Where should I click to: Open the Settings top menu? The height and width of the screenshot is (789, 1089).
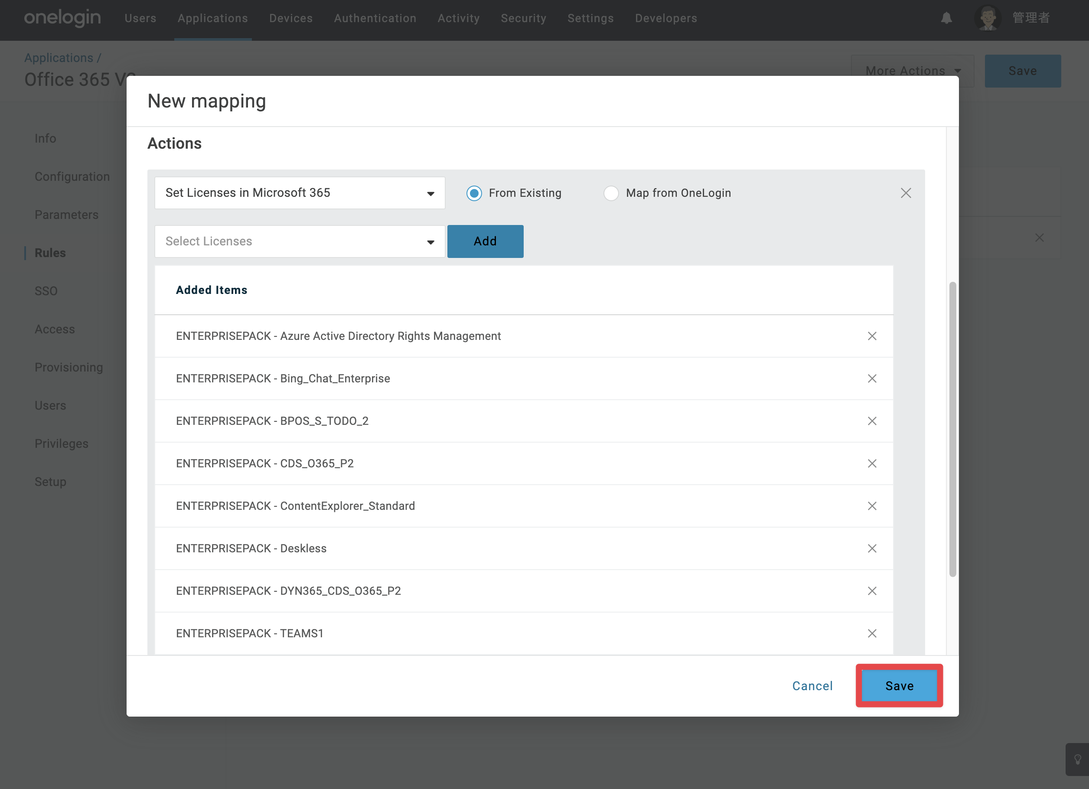point(590,18)
